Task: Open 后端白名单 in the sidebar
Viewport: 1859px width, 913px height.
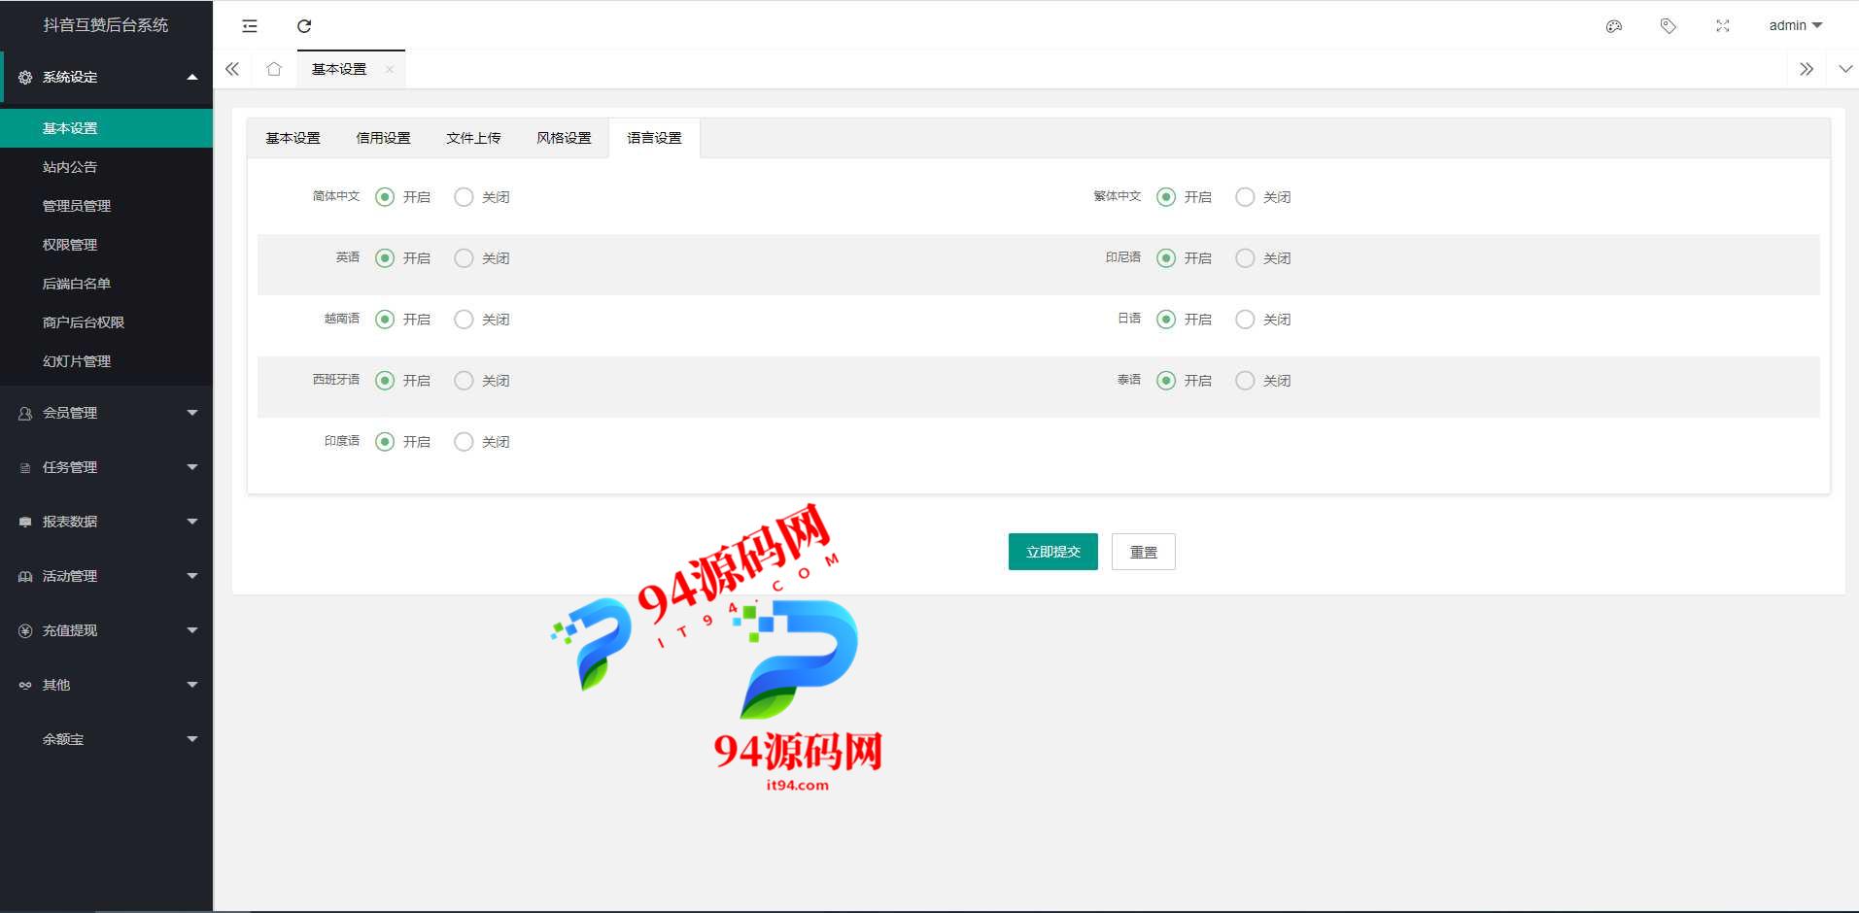Action: tap(106, 284)
